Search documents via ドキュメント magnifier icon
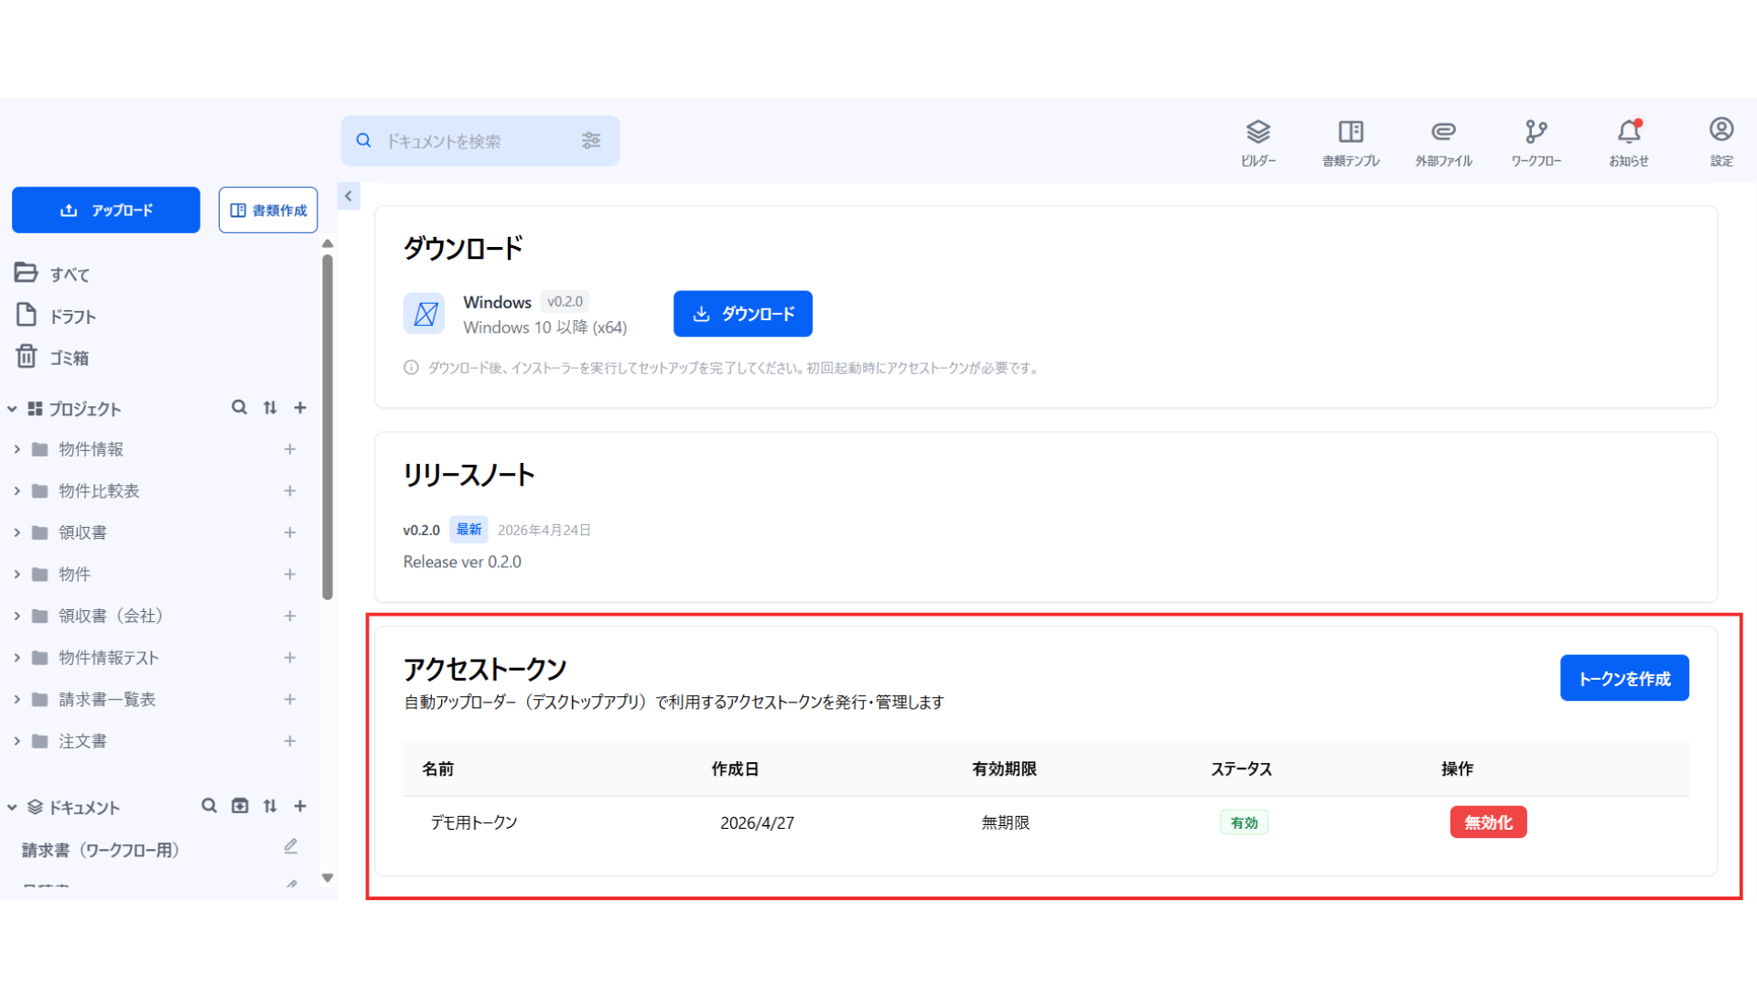Screen dimensions: 1757x988 coord(210,806)
